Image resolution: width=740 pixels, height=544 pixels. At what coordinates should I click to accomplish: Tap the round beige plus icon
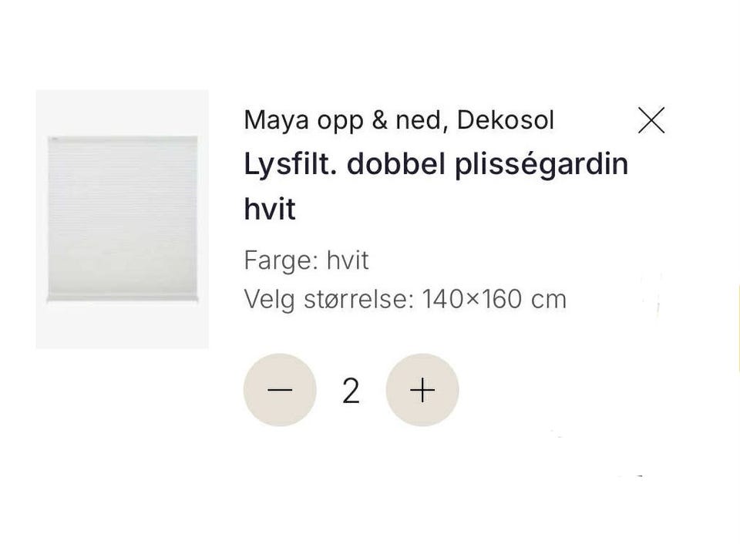coord(422,390)
